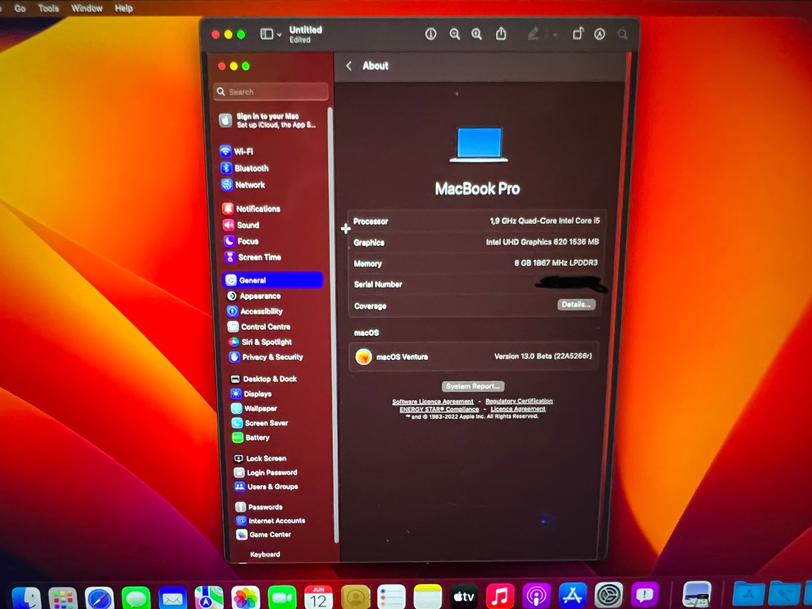Screen dimensions: 812x609
Task: Select the highlight pen tool in toolbar
Action: tap(533, 34)
